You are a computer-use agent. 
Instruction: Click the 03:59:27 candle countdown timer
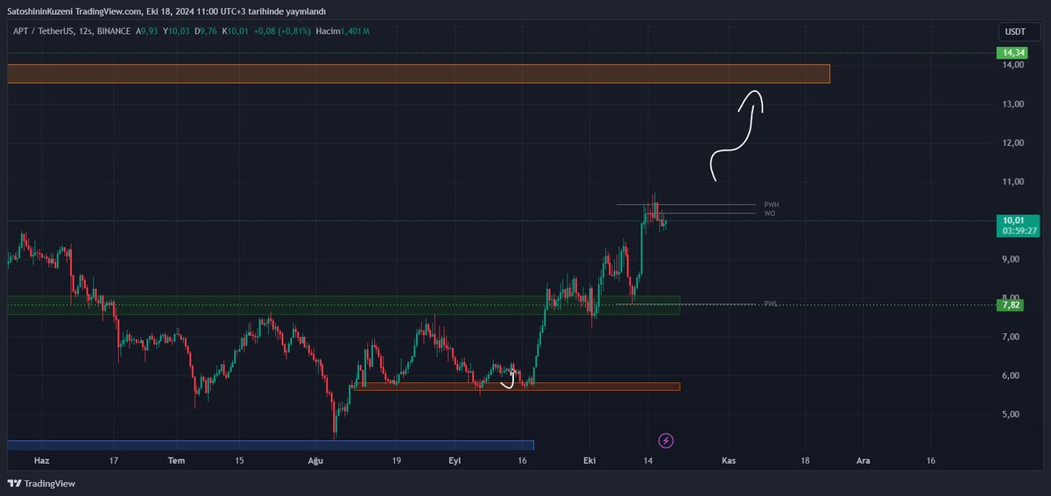(1019, 231)
